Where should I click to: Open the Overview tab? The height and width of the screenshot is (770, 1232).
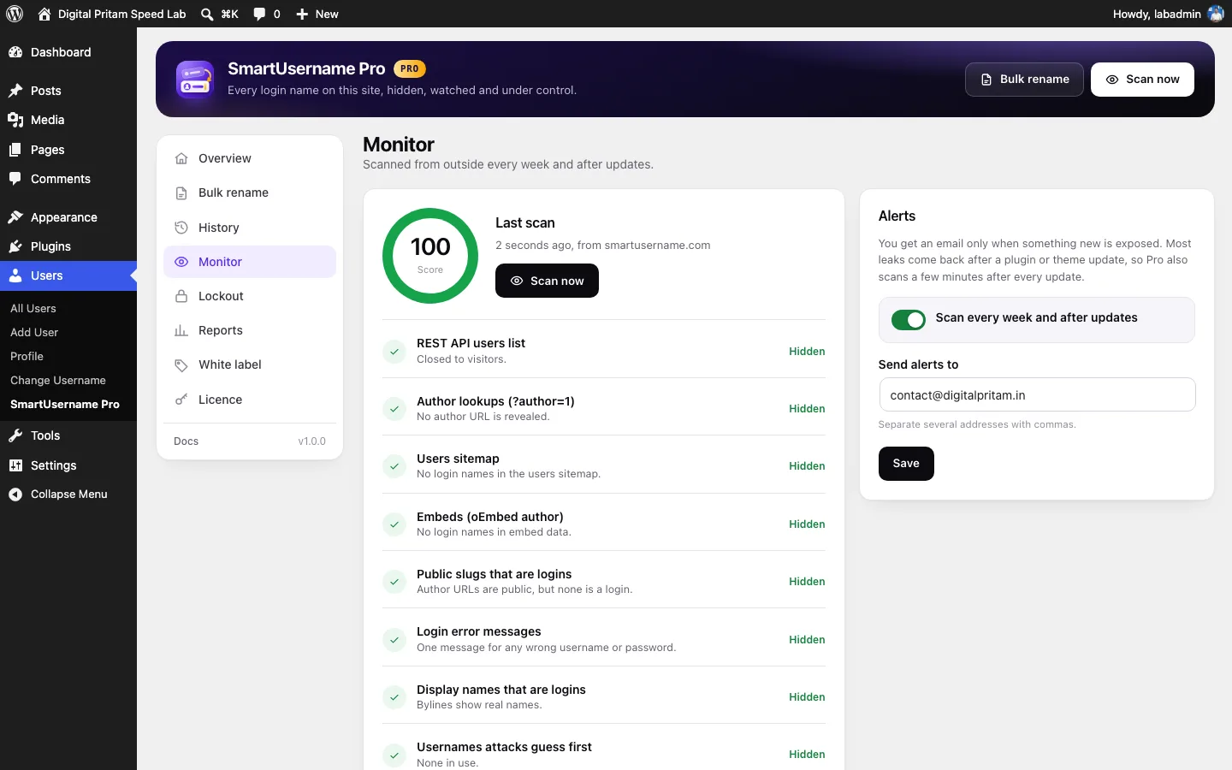250,158
